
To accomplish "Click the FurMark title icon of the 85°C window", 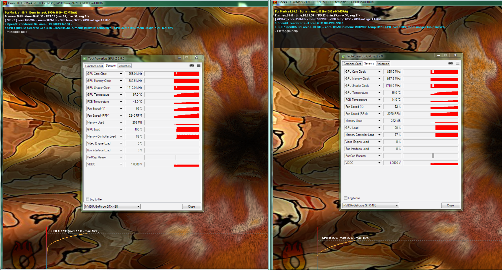I will pyautogui.click(x=275, y=2).
